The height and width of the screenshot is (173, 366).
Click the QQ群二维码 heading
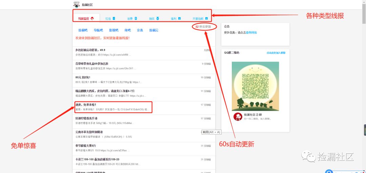pos(231,53)
